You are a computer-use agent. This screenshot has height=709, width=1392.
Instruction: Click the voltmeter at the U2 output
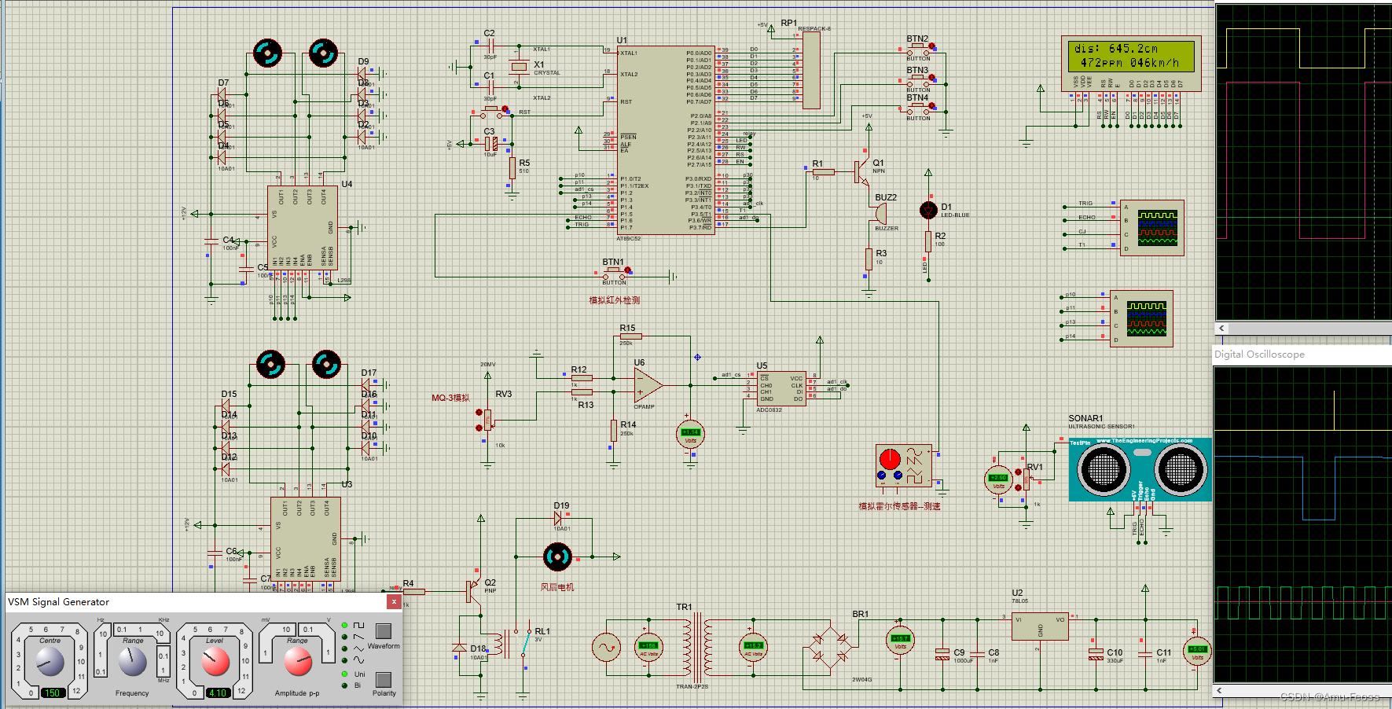pos(1197,651)
